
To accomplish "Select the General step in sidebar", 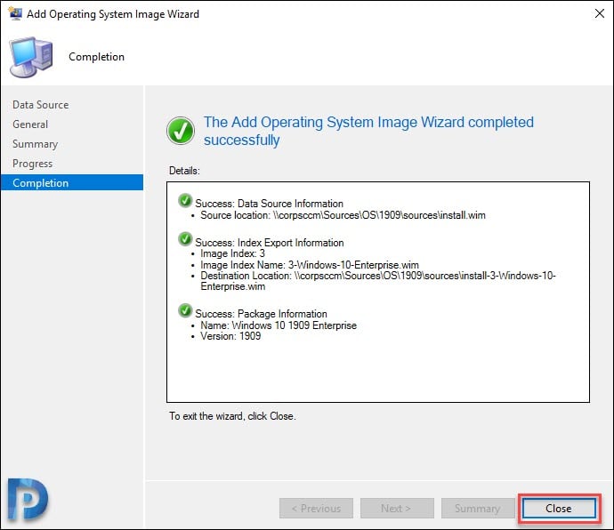I will coord(30,124).
